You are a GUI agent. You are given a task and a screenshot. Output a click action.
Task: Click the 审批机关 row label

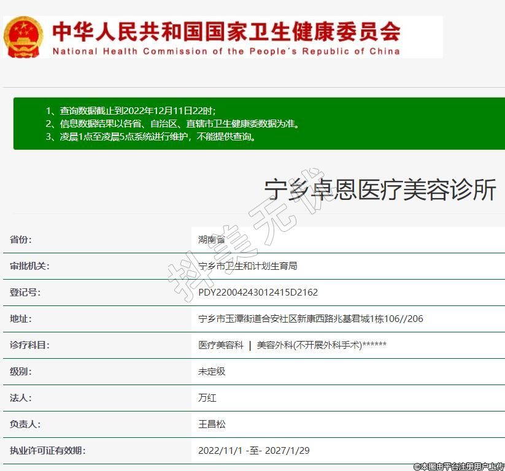click(29, 266)
